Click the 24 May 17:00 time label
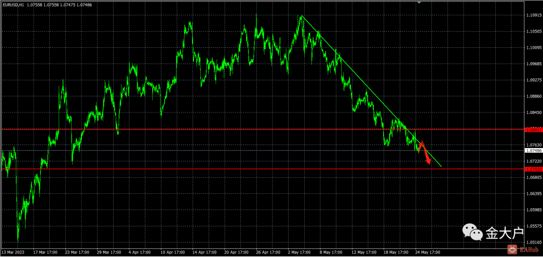This screenshot has height=257, width=543. [427, 252]
